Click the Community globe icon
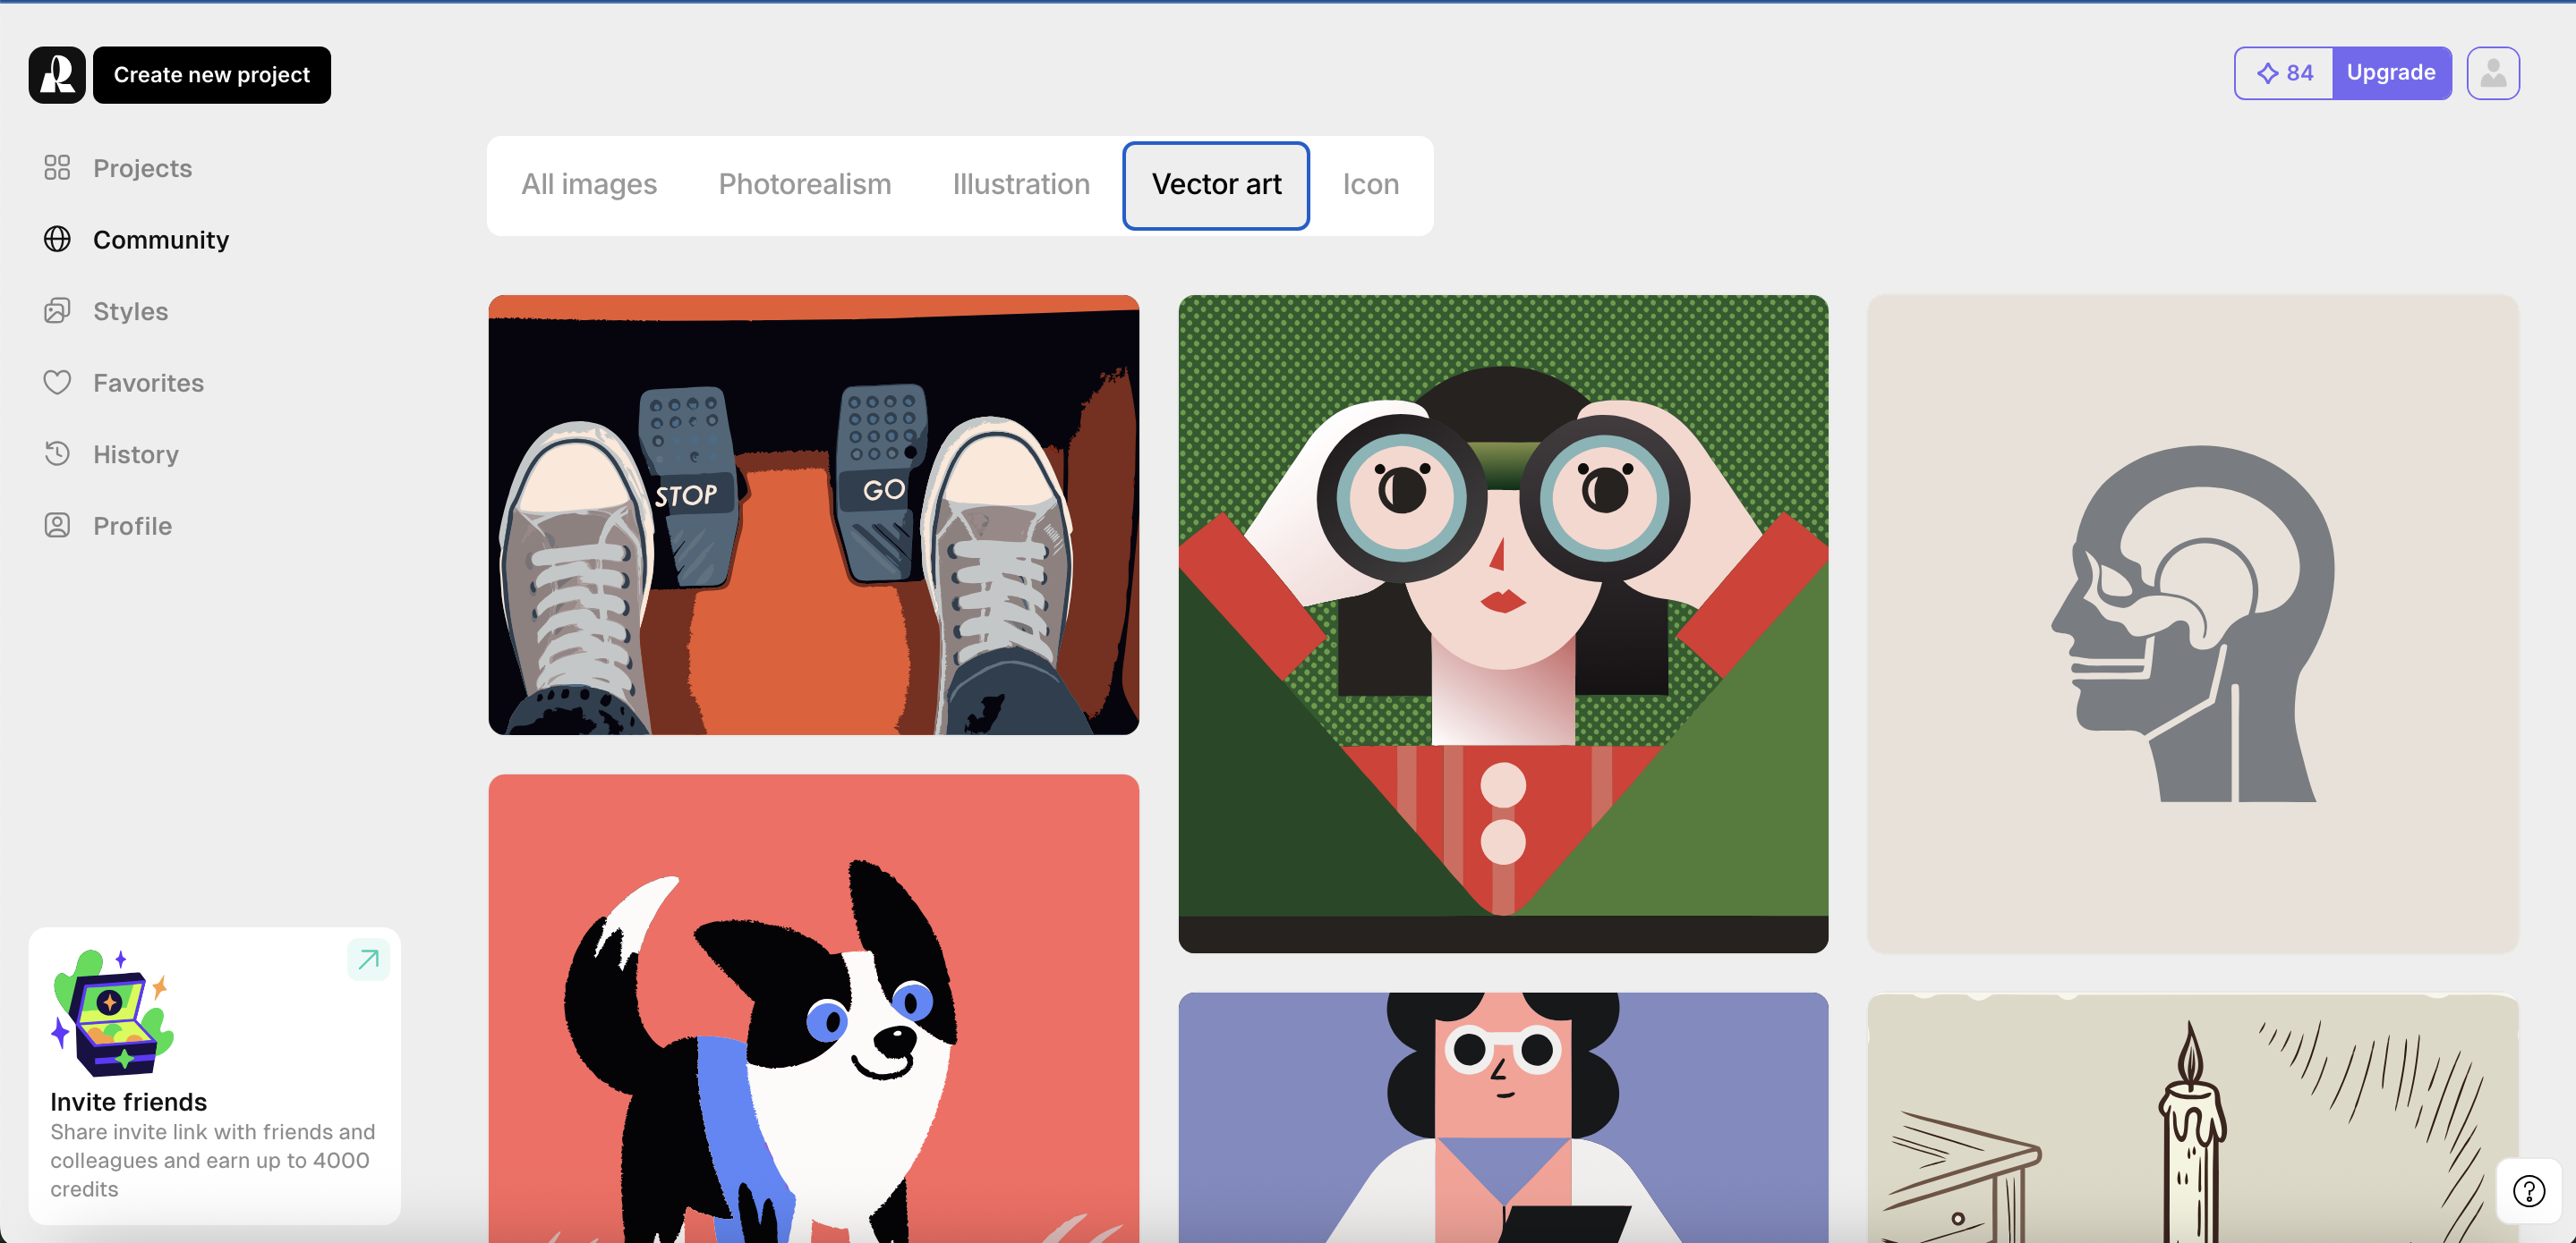 point(57,240)
